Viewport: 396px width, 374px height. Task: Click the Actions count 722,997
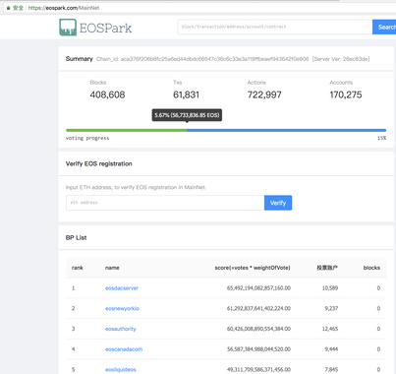(x=264, y=94)
